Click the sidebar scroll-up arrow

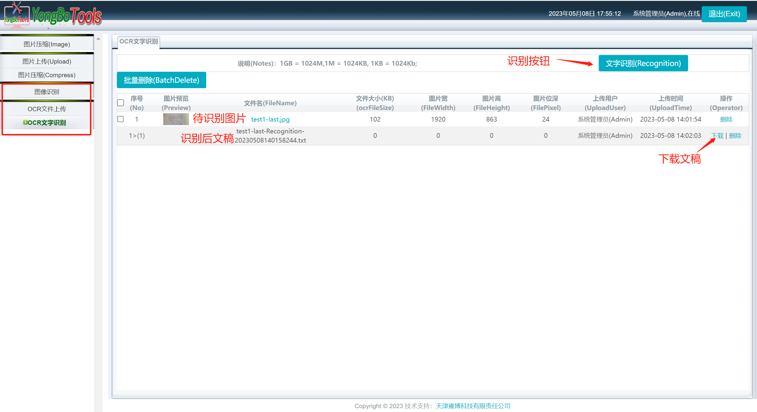point(98,39)
